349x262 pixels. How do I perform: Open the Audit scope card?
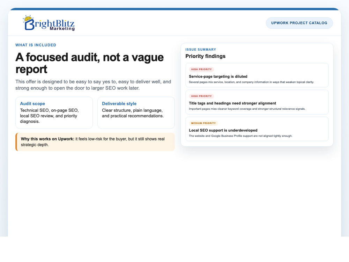[54, 112]
